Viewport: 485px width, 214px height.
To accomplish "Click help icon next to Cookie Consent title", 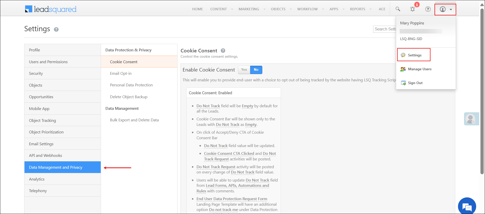I will click(223, 51).
